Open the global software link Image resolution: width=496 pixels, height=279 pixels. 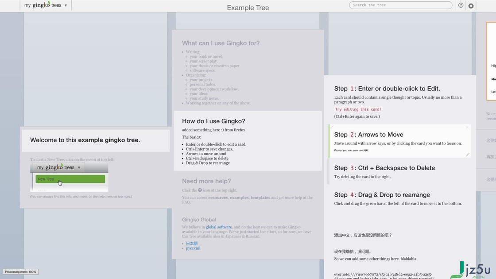click(x=219, y=227)
